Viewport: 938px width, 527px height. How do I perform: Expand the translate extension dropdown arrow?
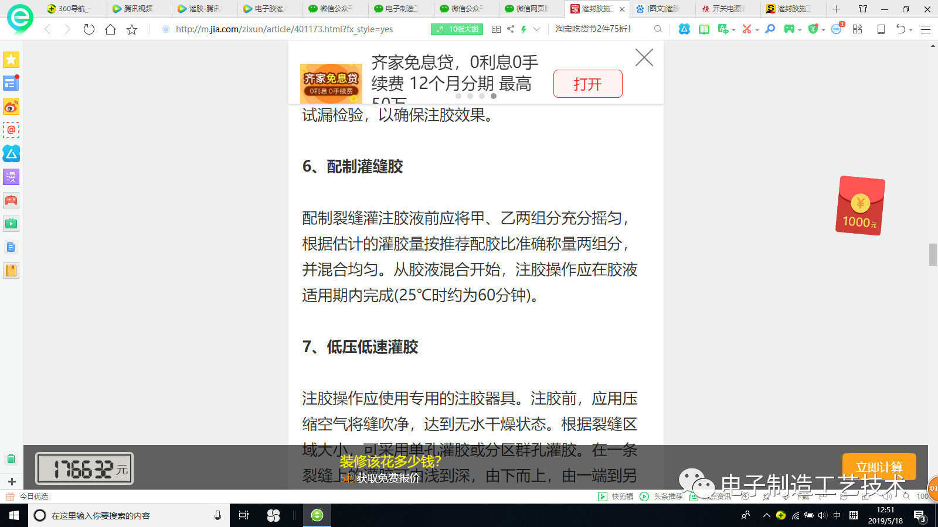coord(733,30)
